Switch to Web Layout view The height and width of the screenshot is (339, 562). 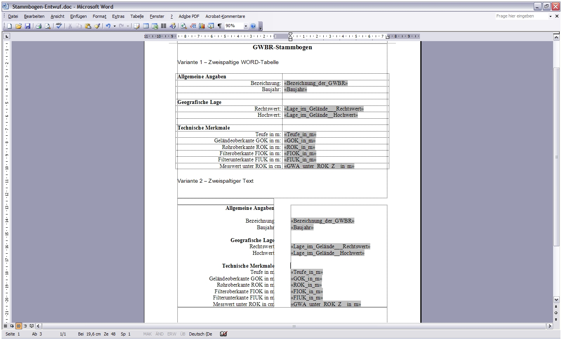pos(12,326)
